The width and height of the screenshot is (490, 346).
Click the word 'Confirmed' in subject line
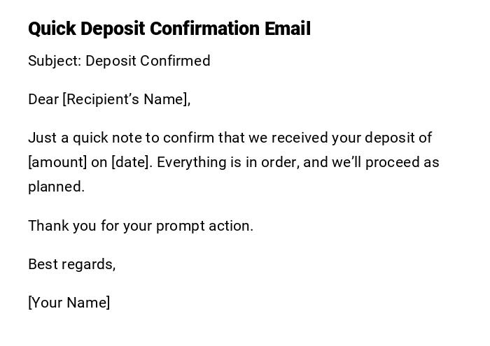click(175, 61)
